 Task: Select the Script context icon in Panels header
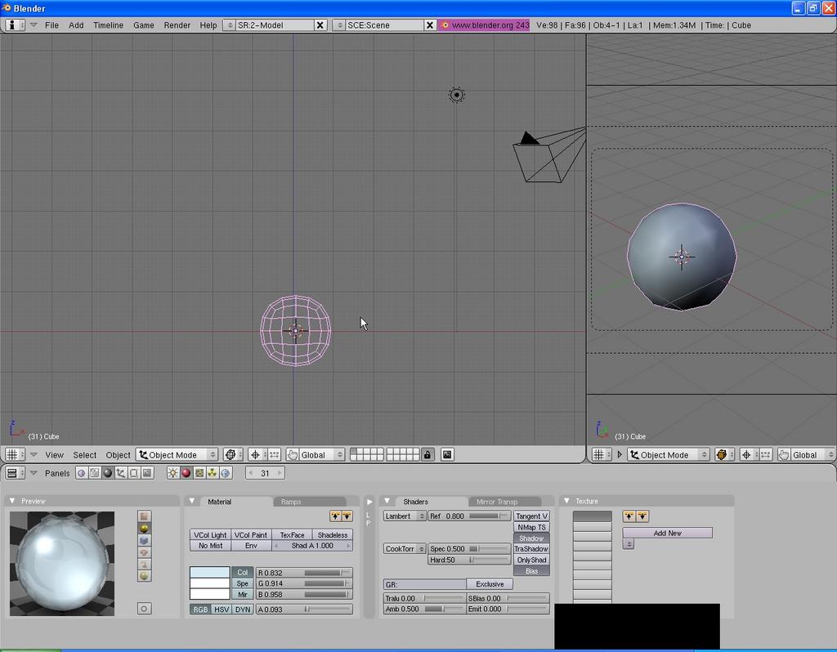[95, 473]
